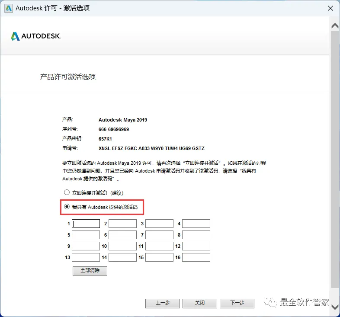Viewport: 340px width, 317px height.
Task: Click the Autodesk logo in header
Action: tap(36, 36)
